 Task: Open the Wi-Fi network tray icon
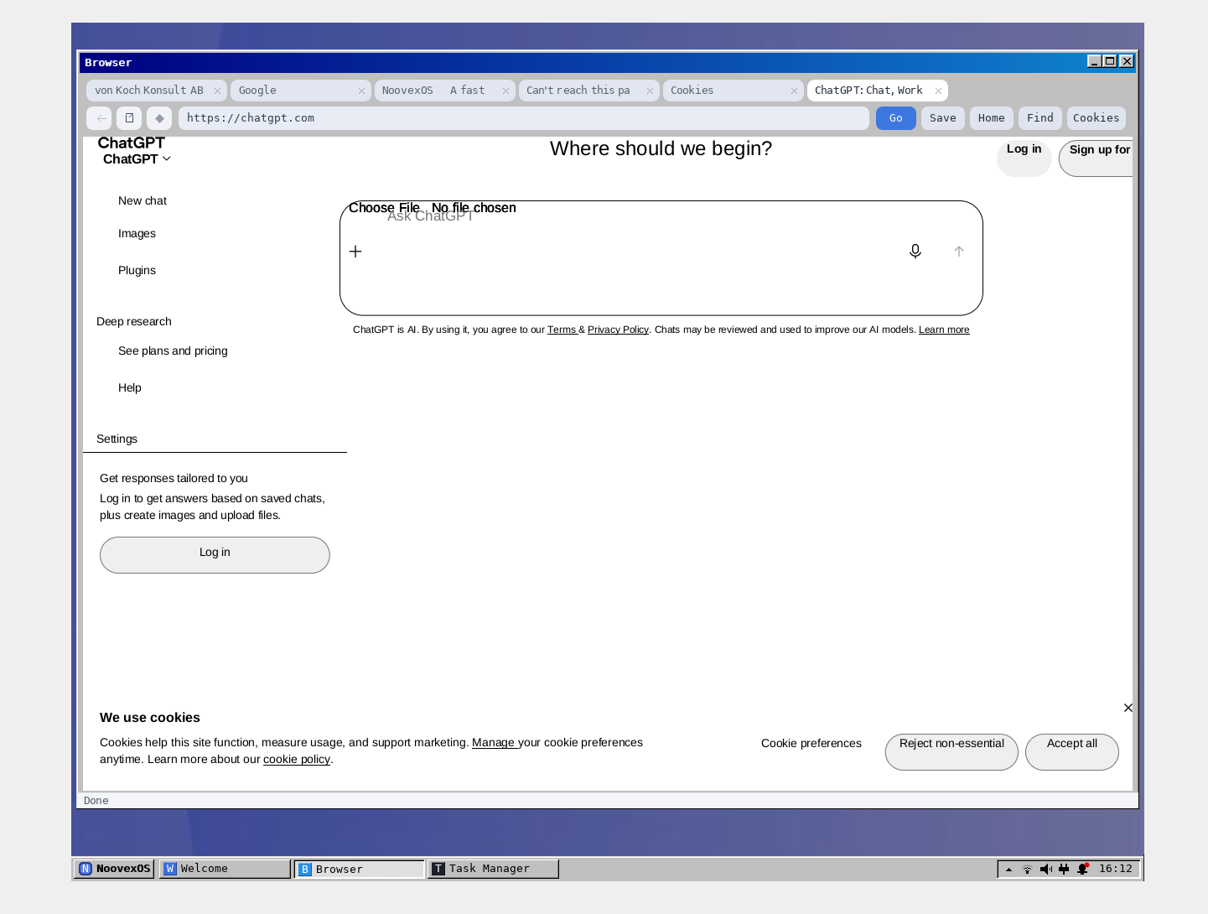coord(1027,870)
